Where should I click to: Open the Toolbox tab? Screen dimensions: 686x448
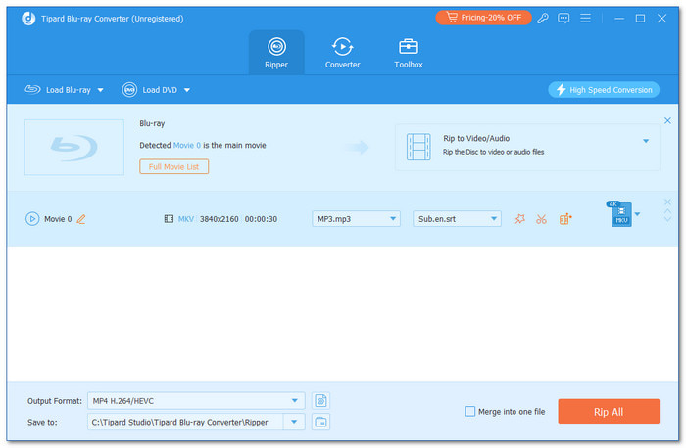pyautogui.click(x=409, y=53)
